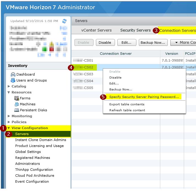This screenshot has height=191, width=196.
Task: Open Machines in Resources
Action: tap(28, 104)
